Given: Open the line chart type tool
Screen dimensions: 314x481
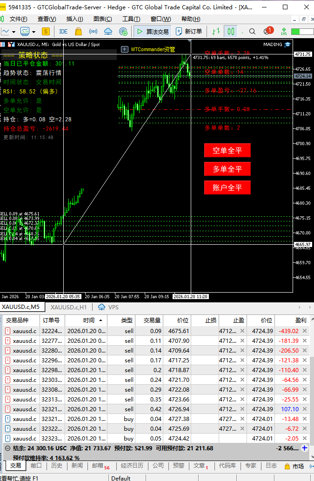Looking at the screenshot, I should (x=5, y=31).
